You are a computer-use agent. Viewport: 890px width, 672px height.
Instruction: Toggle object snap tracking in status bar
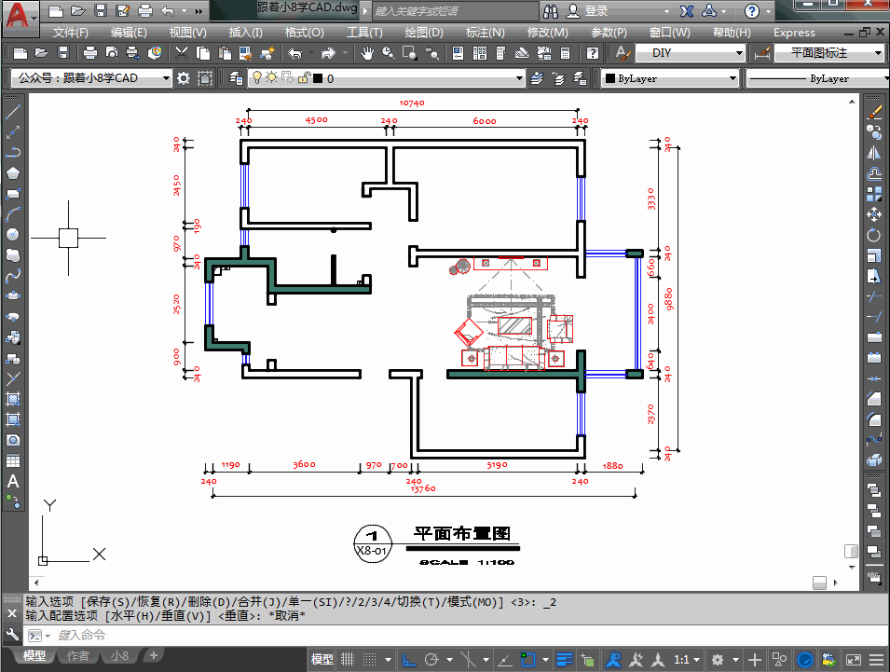click(504, 660)
